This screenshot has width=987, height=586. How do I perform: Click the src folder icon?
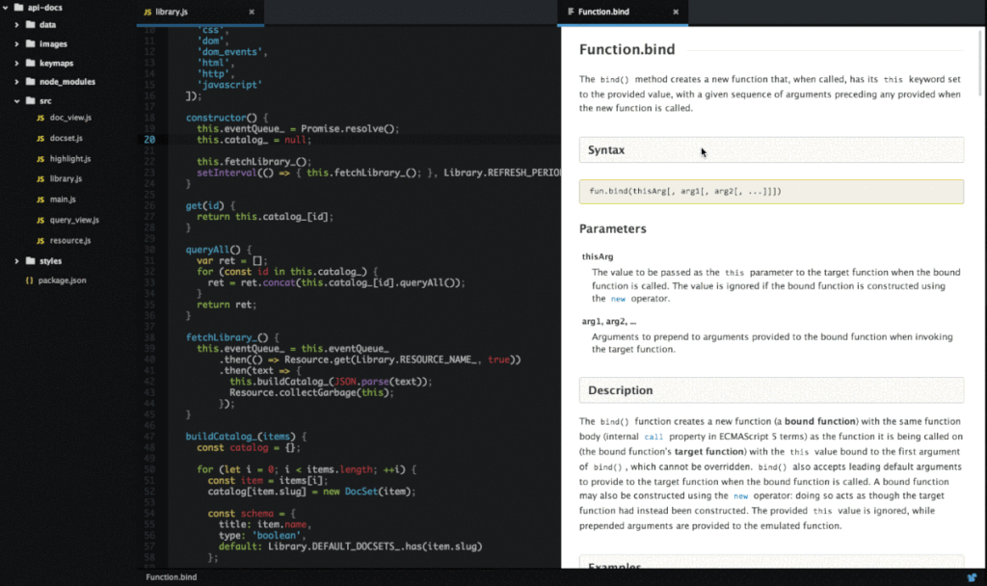(29, 100)
